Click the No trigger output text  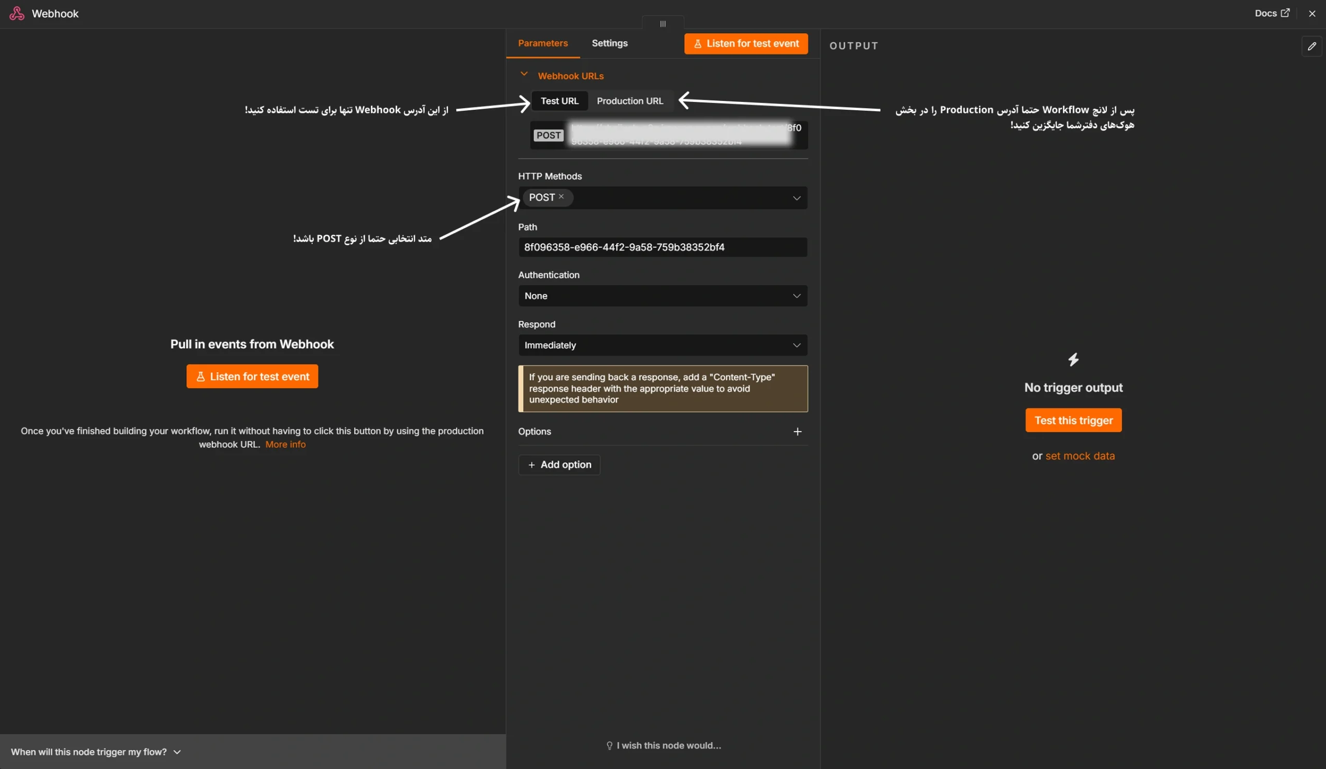coord(1073,388)
